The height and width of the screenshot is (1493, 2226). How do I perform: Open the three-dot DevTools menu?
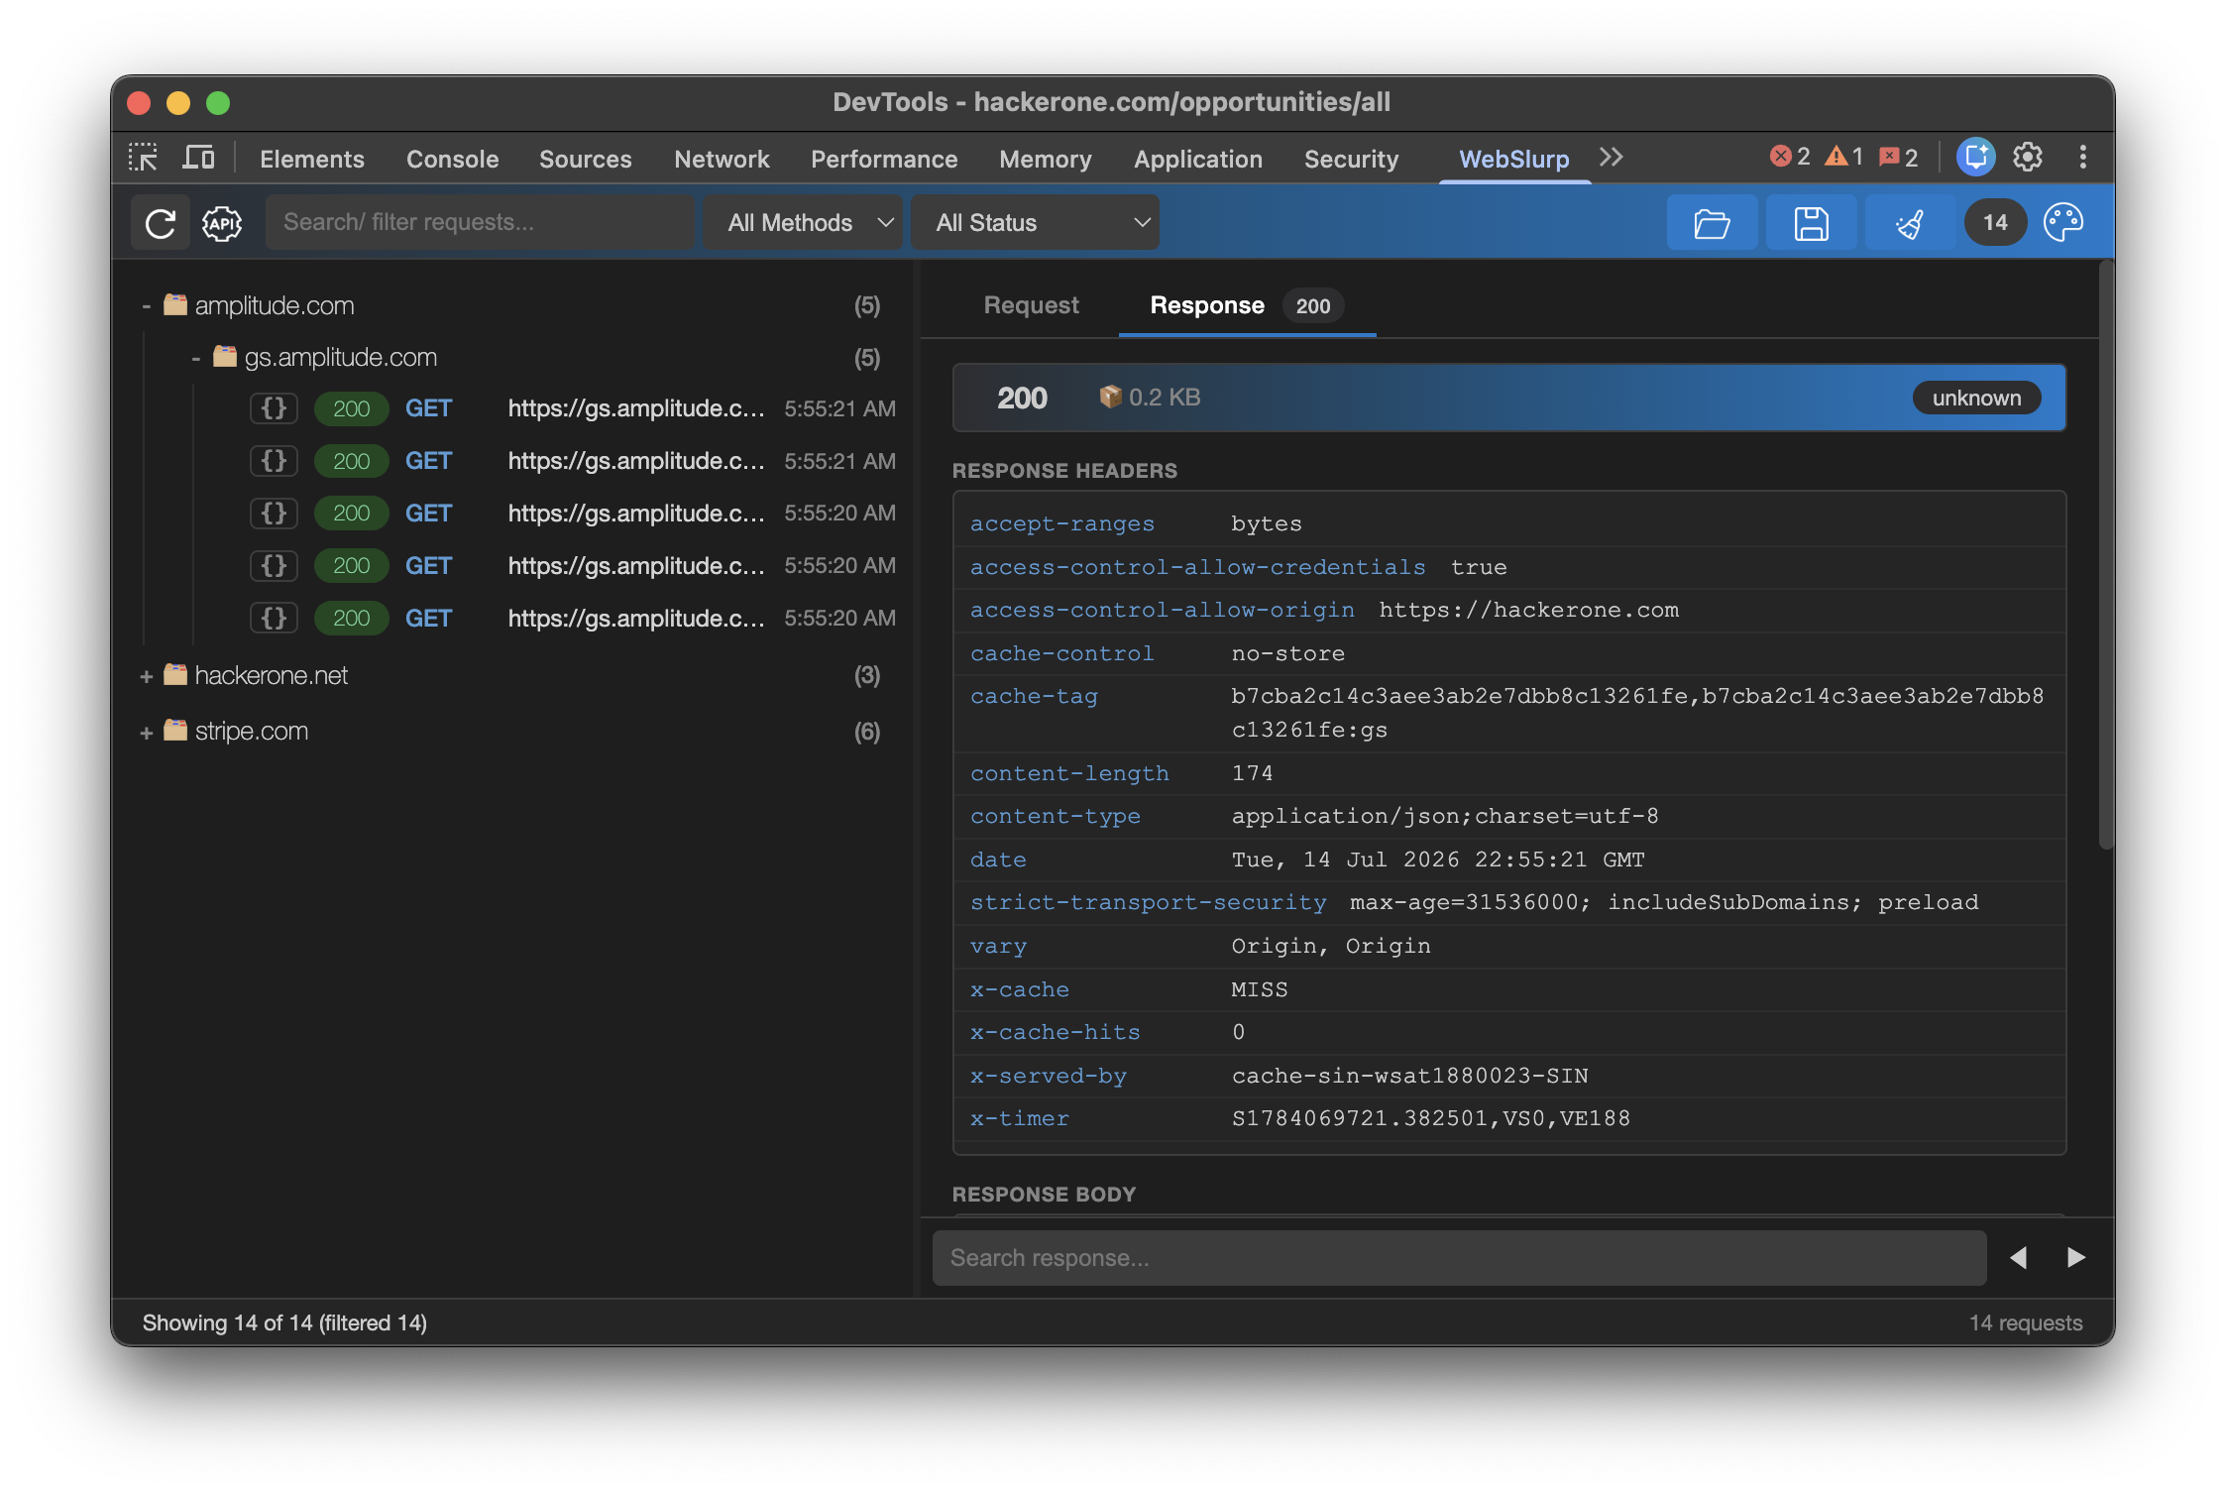coord(2082,158)
